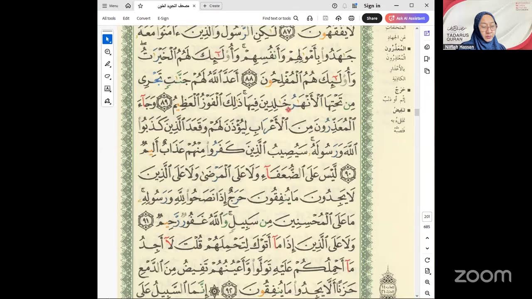Click the upload to cloud icon
Image resolution: width=532 pixels, height=299 pixels.
338,18
